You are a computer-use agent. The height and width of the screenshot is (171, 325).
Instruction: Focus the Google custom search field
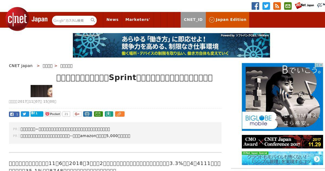[x=71, y=20]
